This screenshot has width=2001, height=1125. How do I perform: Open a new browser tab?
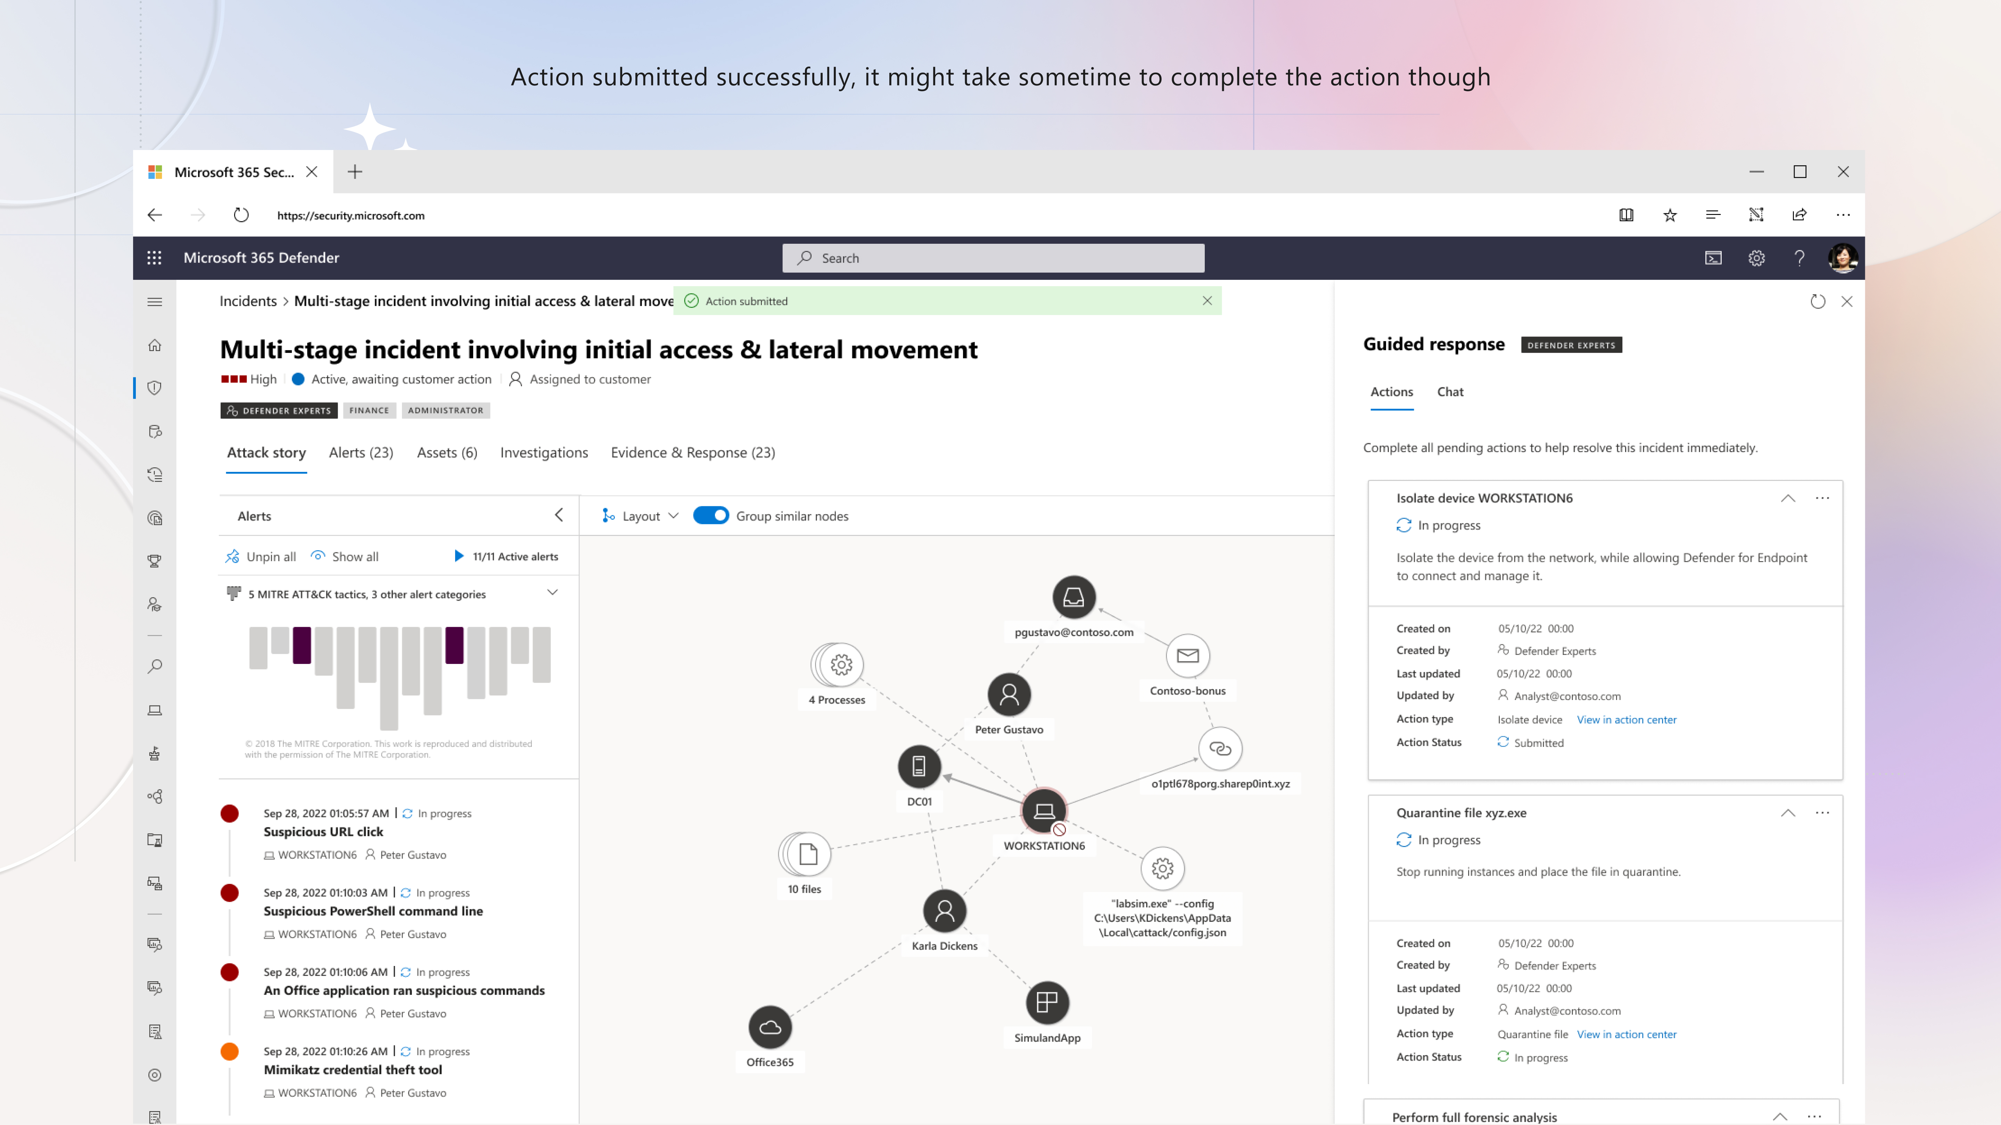point(355,172)
